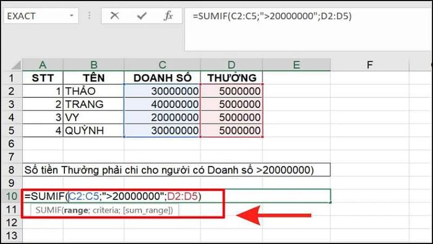
Task: Click range argument in SUMIF tooltip
Action: tap(75, 211)
